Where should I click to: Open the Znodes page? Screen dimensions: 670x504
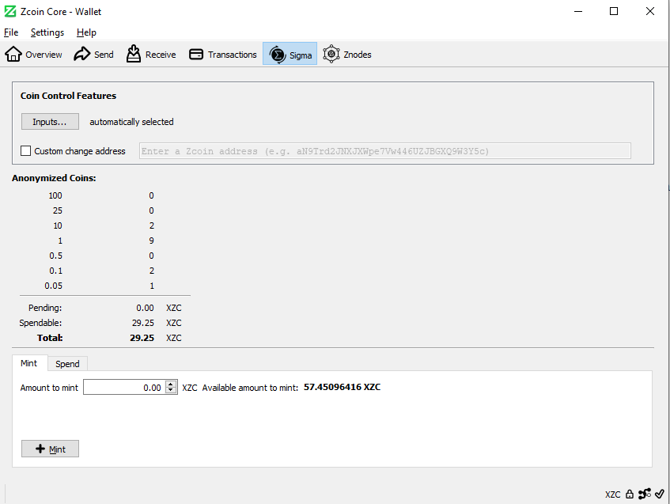tap(347, 55)
